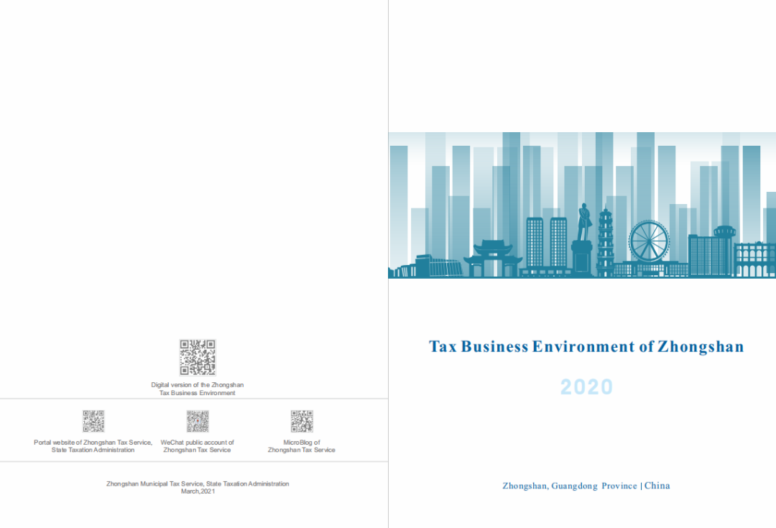The height and width of the screenshot is (528, 776).
Task: Click 'Zhongshan, Guangdong Province' text
Action: (570, 486)
